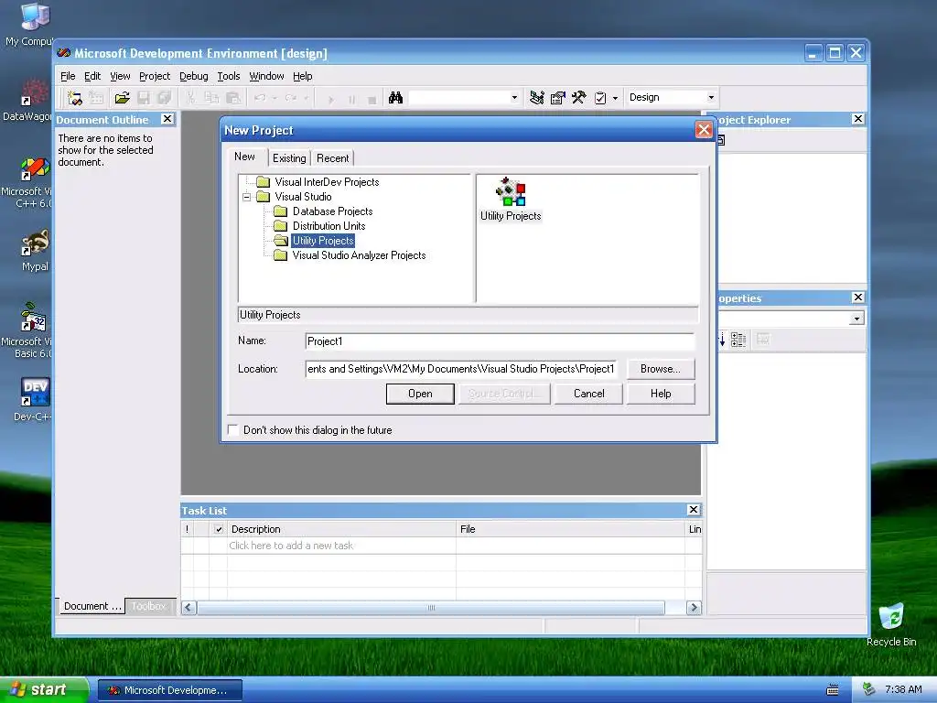Click the Categorized view icon in Properties

pyautogui.click(x=738, y=341)
